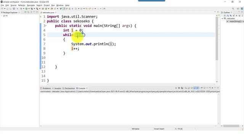Open the Project menu

point(47,5)
